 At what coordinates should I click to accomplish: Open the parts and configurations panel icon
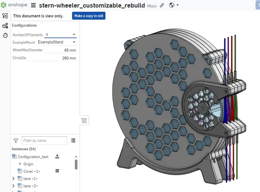5,25
